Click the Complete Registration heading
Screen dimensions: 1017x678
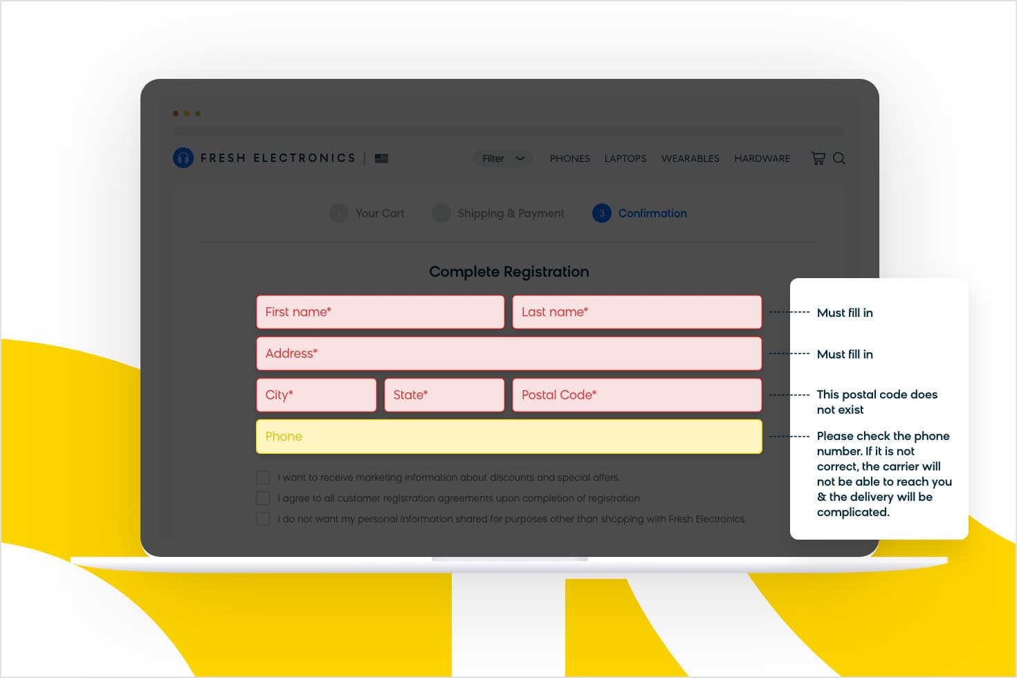[x=509, y=272]
